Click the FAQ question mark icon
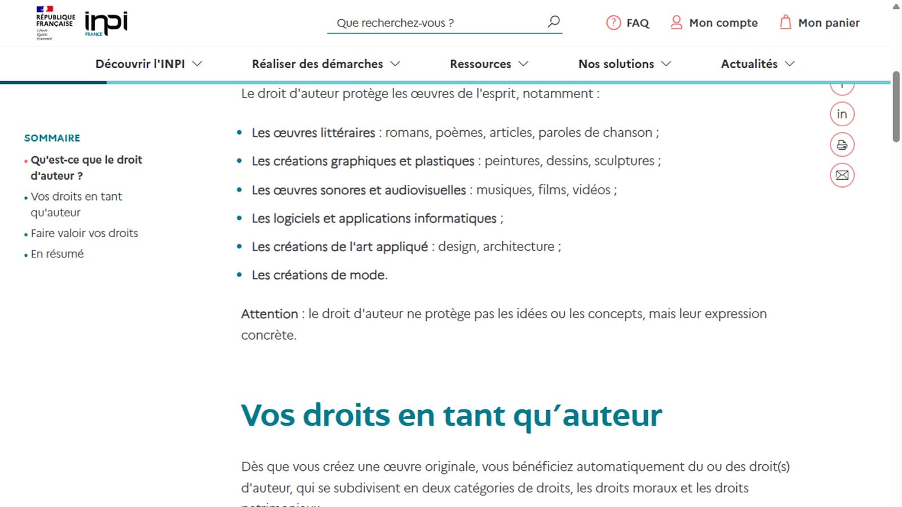902x507 pixels. tap(613, 23)
